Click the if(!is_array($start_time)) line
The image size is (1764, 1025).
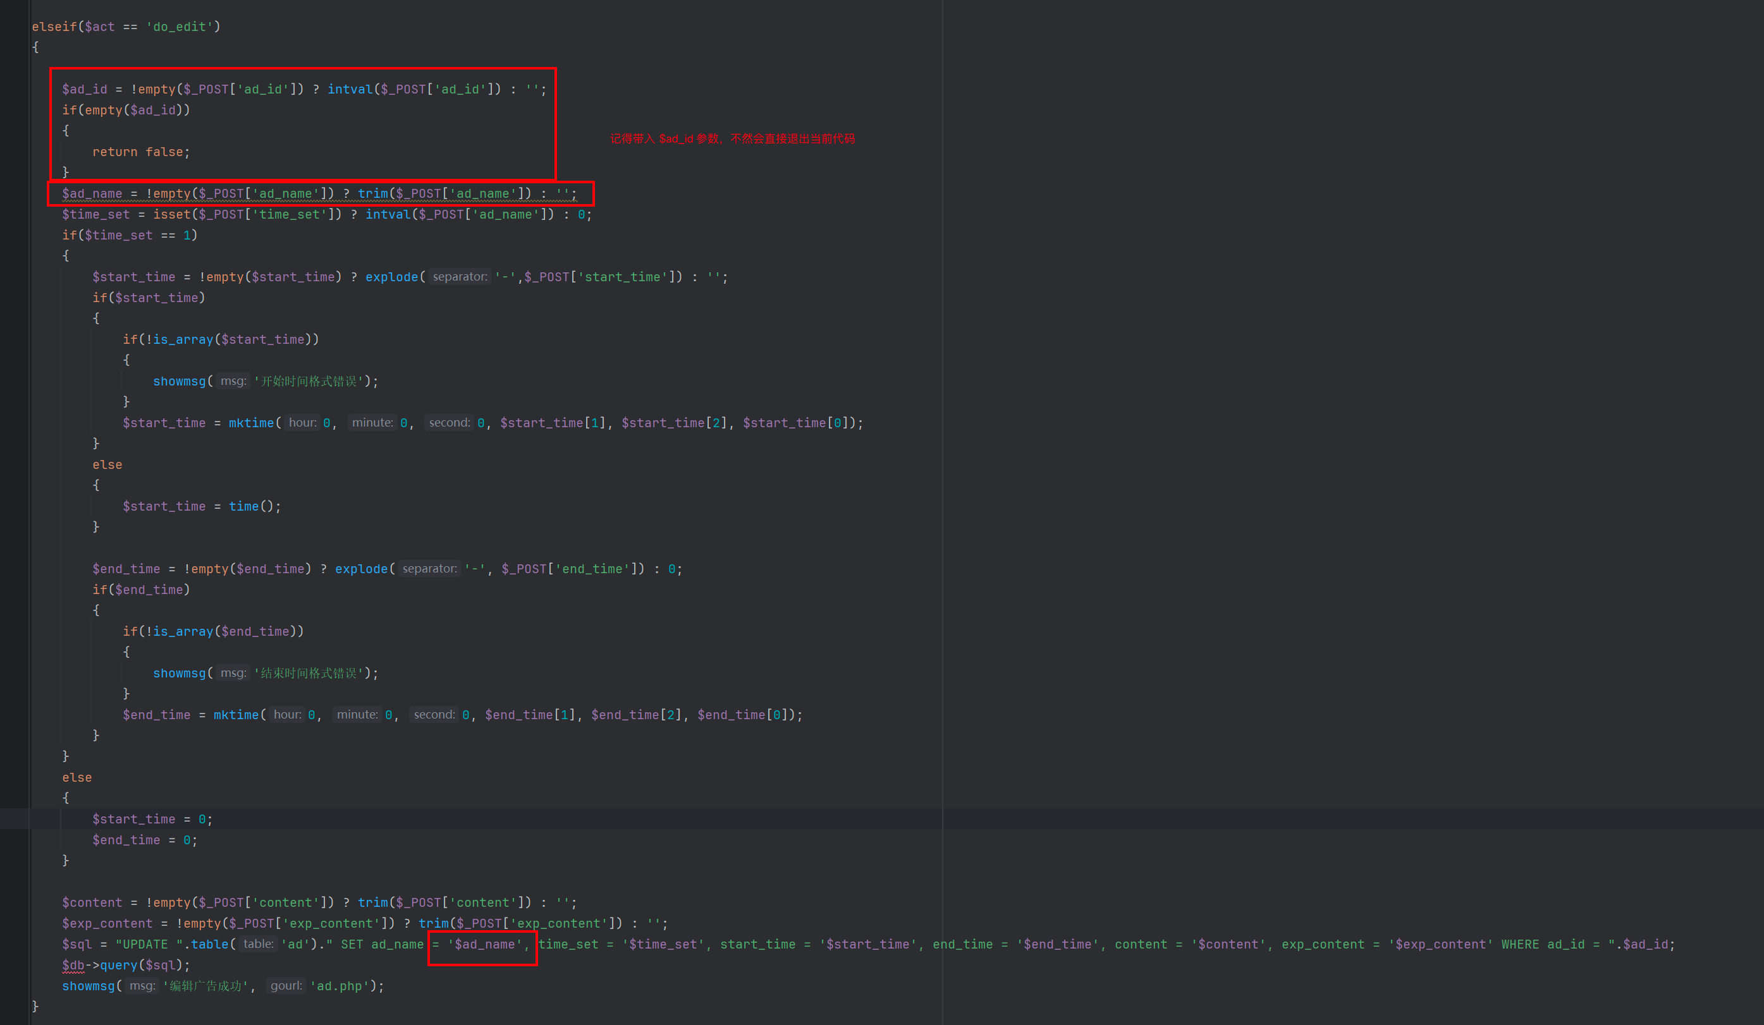(x=221, y=339)
